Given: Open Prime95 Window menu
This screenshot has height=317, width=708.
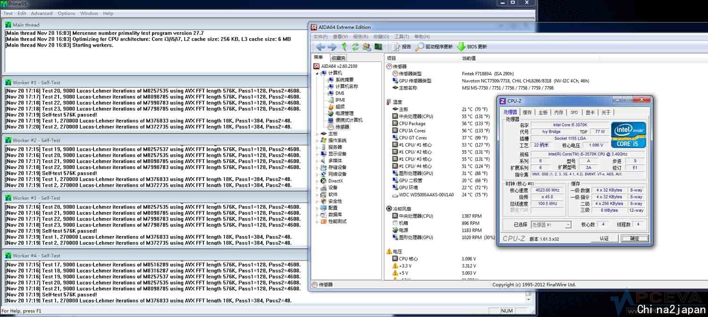Looking at the screenshot, I should point(89,14).
